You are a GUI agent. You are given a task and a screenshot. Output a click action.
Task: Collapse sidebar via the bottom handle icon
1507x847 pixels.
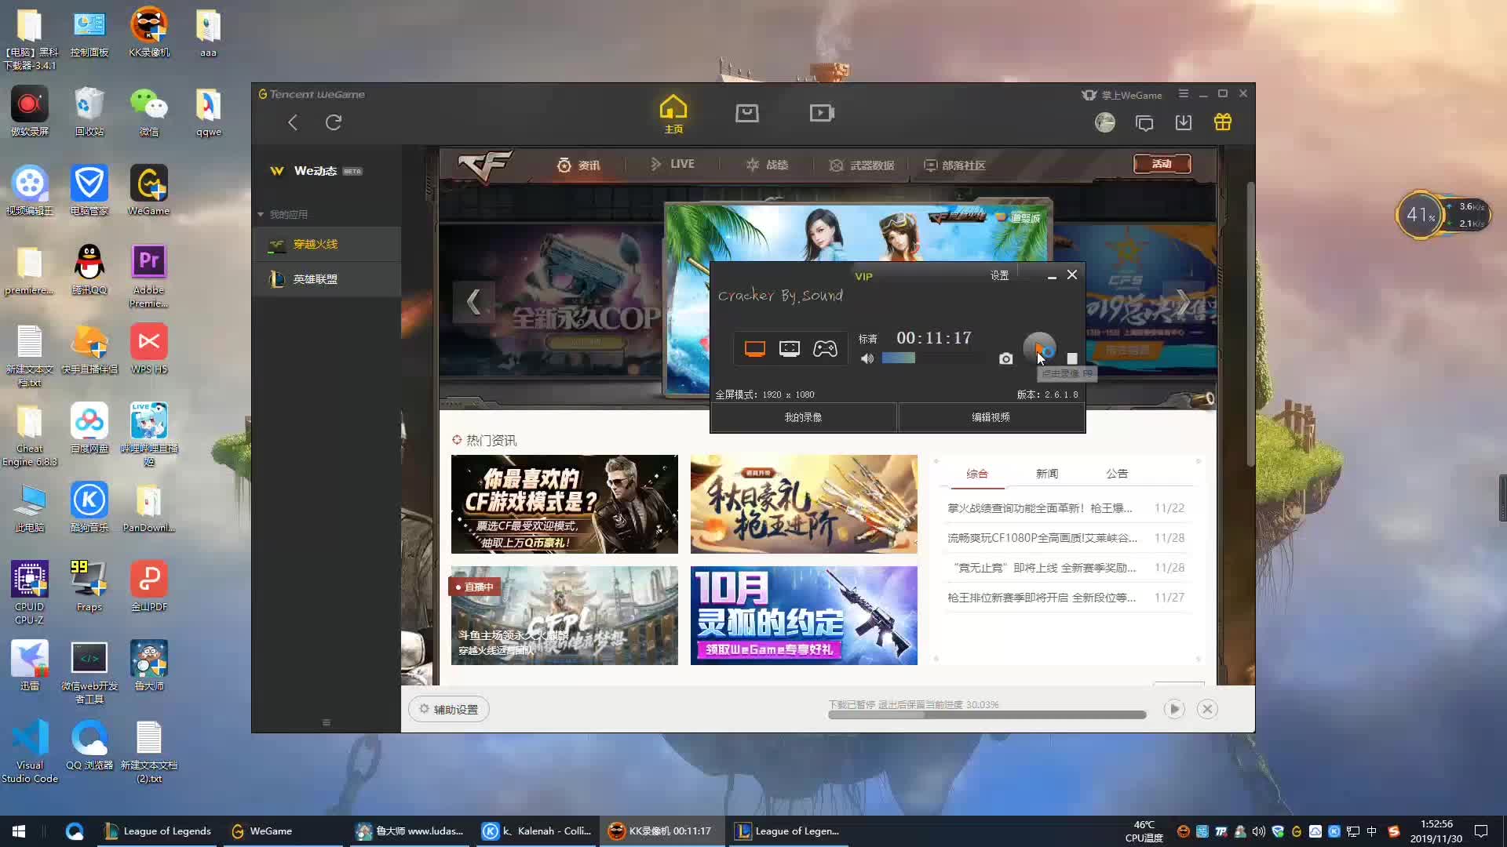click(x=327, y=722)
